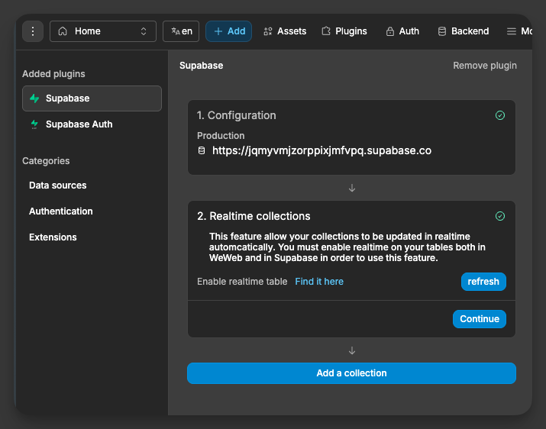The height and width of the screenshot is (429, 546).
Task: Open the Extensions category
Action: [53, 237]
